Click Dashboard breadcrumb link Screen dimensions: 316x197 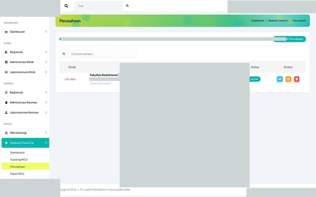[258, 21]
